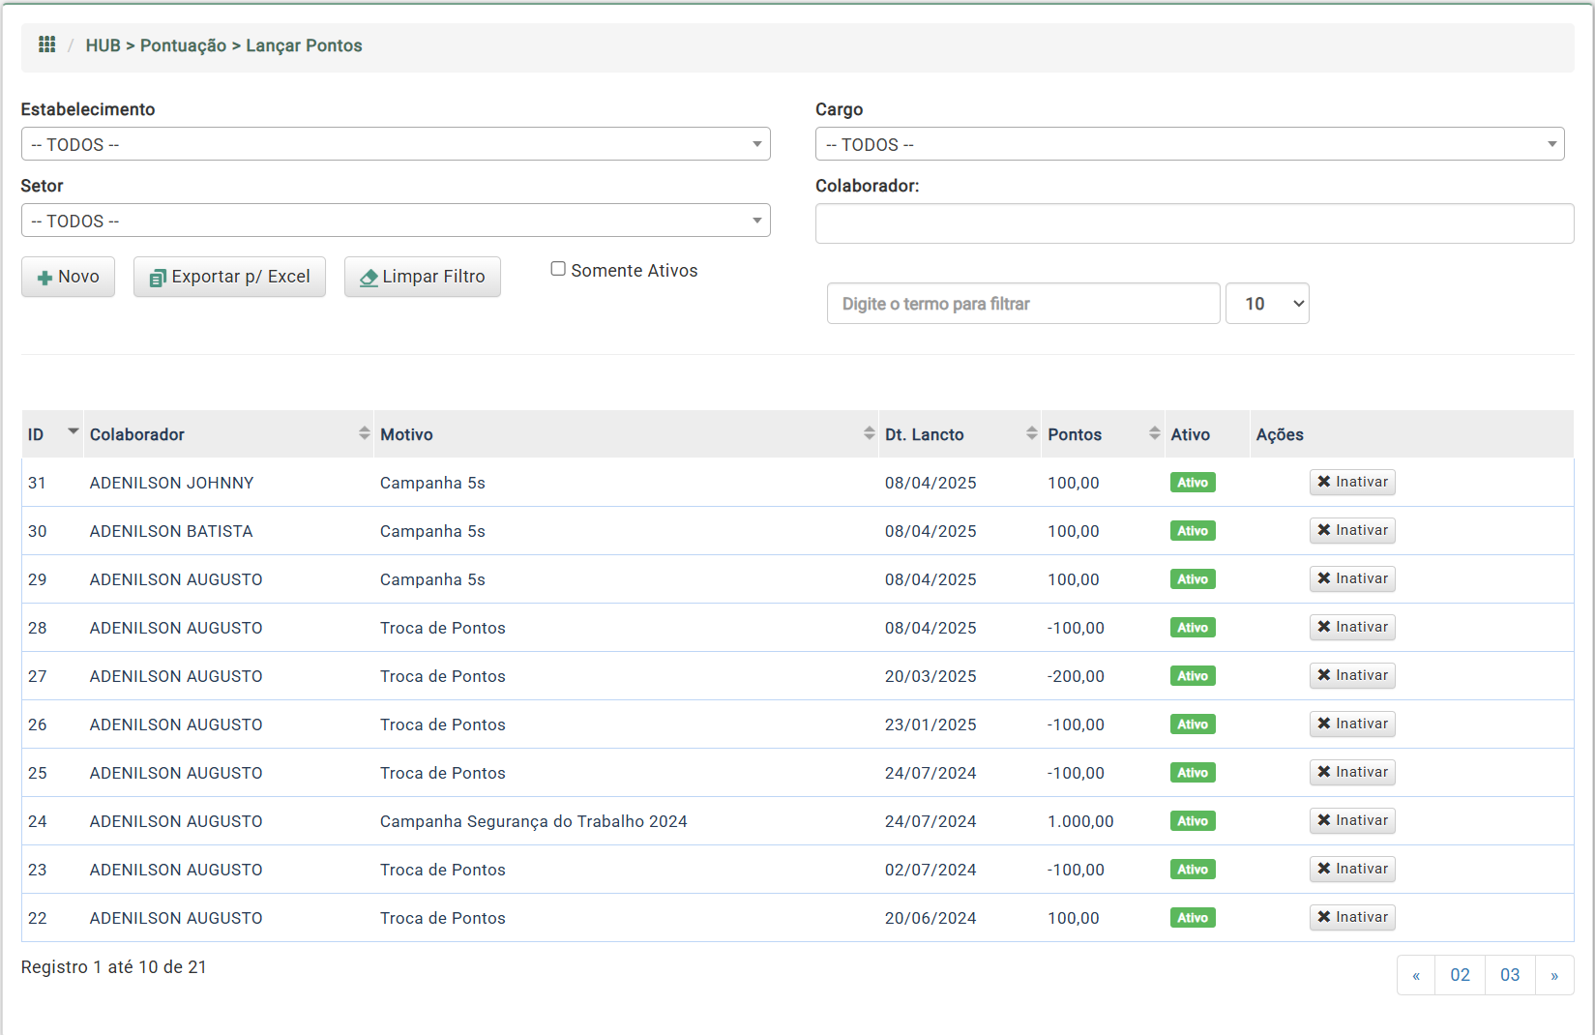The image size is (1595, 1035).
Task: Click Ativo badge for ID 31
Action: (x=1193, y=483)
